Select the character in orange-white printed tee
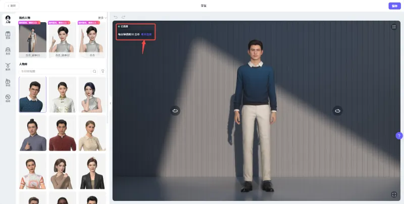Image resolution: width=404 pixels, height=204 pixels. coord(33,171)
